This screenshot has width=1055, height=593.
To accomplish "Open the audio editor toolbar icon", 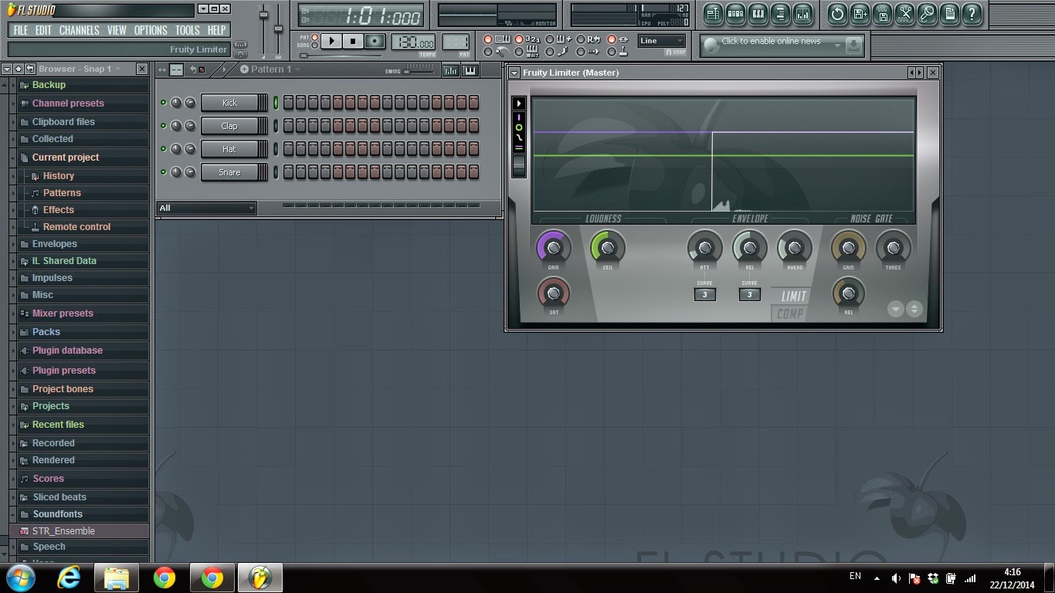I will pyautogui.click(x=904, y=14).
